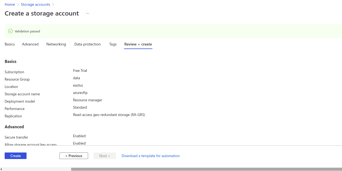Select the 'Free Trial' subscription value

[x=80, y=71]
